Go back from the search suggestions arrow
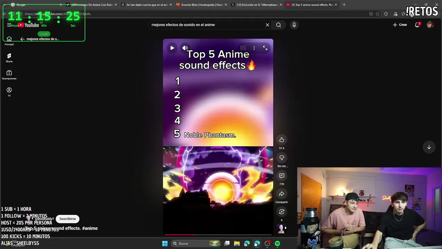Viewport: 442px width, 249px height. click(22, 39)
